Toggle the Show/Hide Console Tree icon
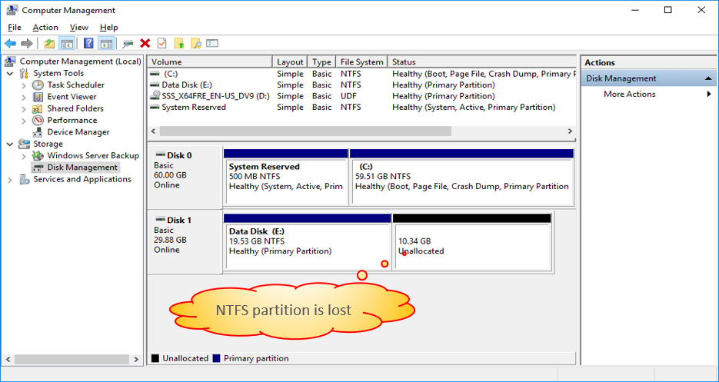 (66, 44)
